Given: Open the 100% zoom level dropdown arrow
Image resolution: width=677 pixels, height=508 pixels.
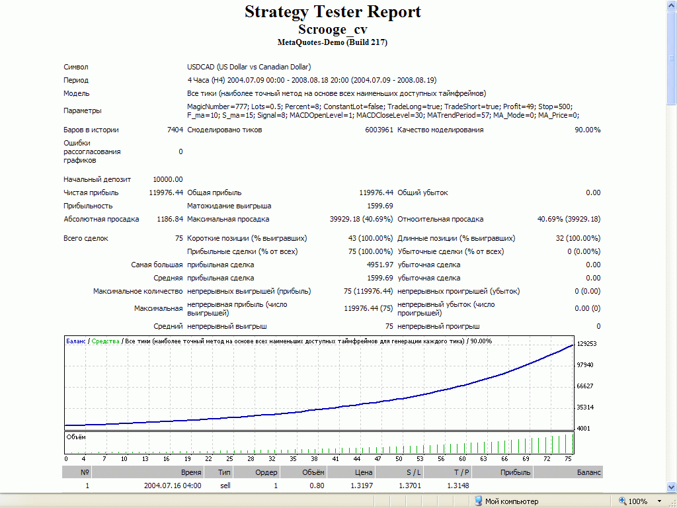Looking at the screenshot, I should pos(659,501).
